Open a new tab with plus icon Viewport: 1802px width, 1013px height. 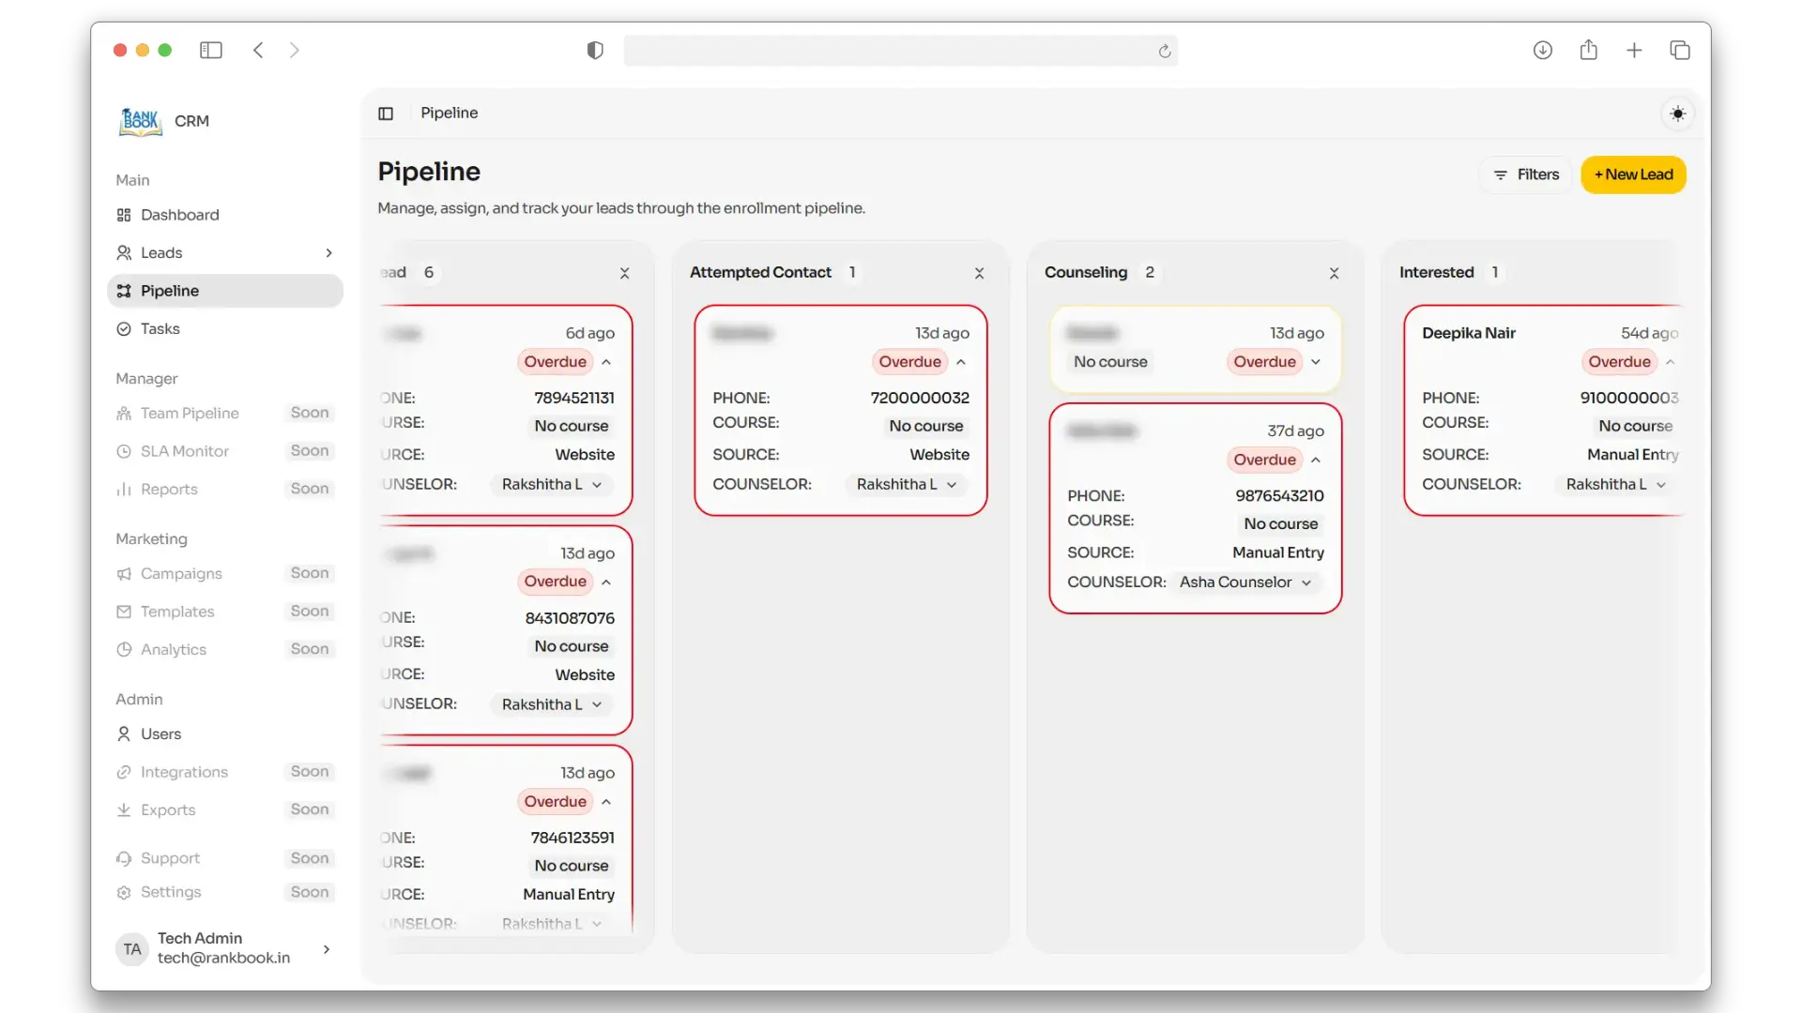(1634, 50)
